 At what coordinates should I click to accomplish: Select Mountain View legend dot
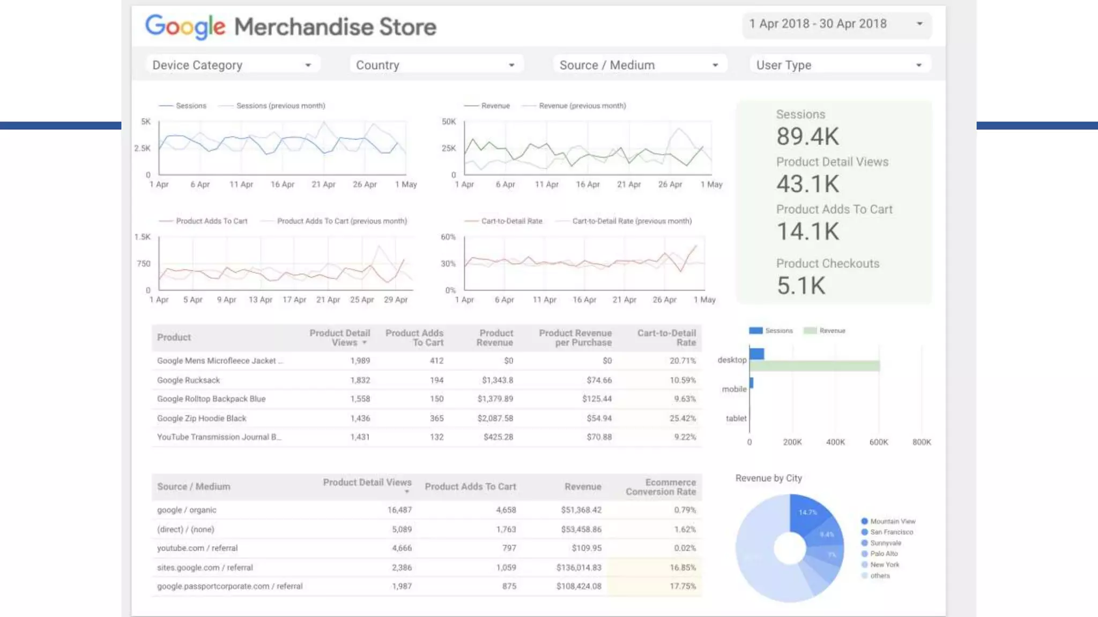pos(864,521)
